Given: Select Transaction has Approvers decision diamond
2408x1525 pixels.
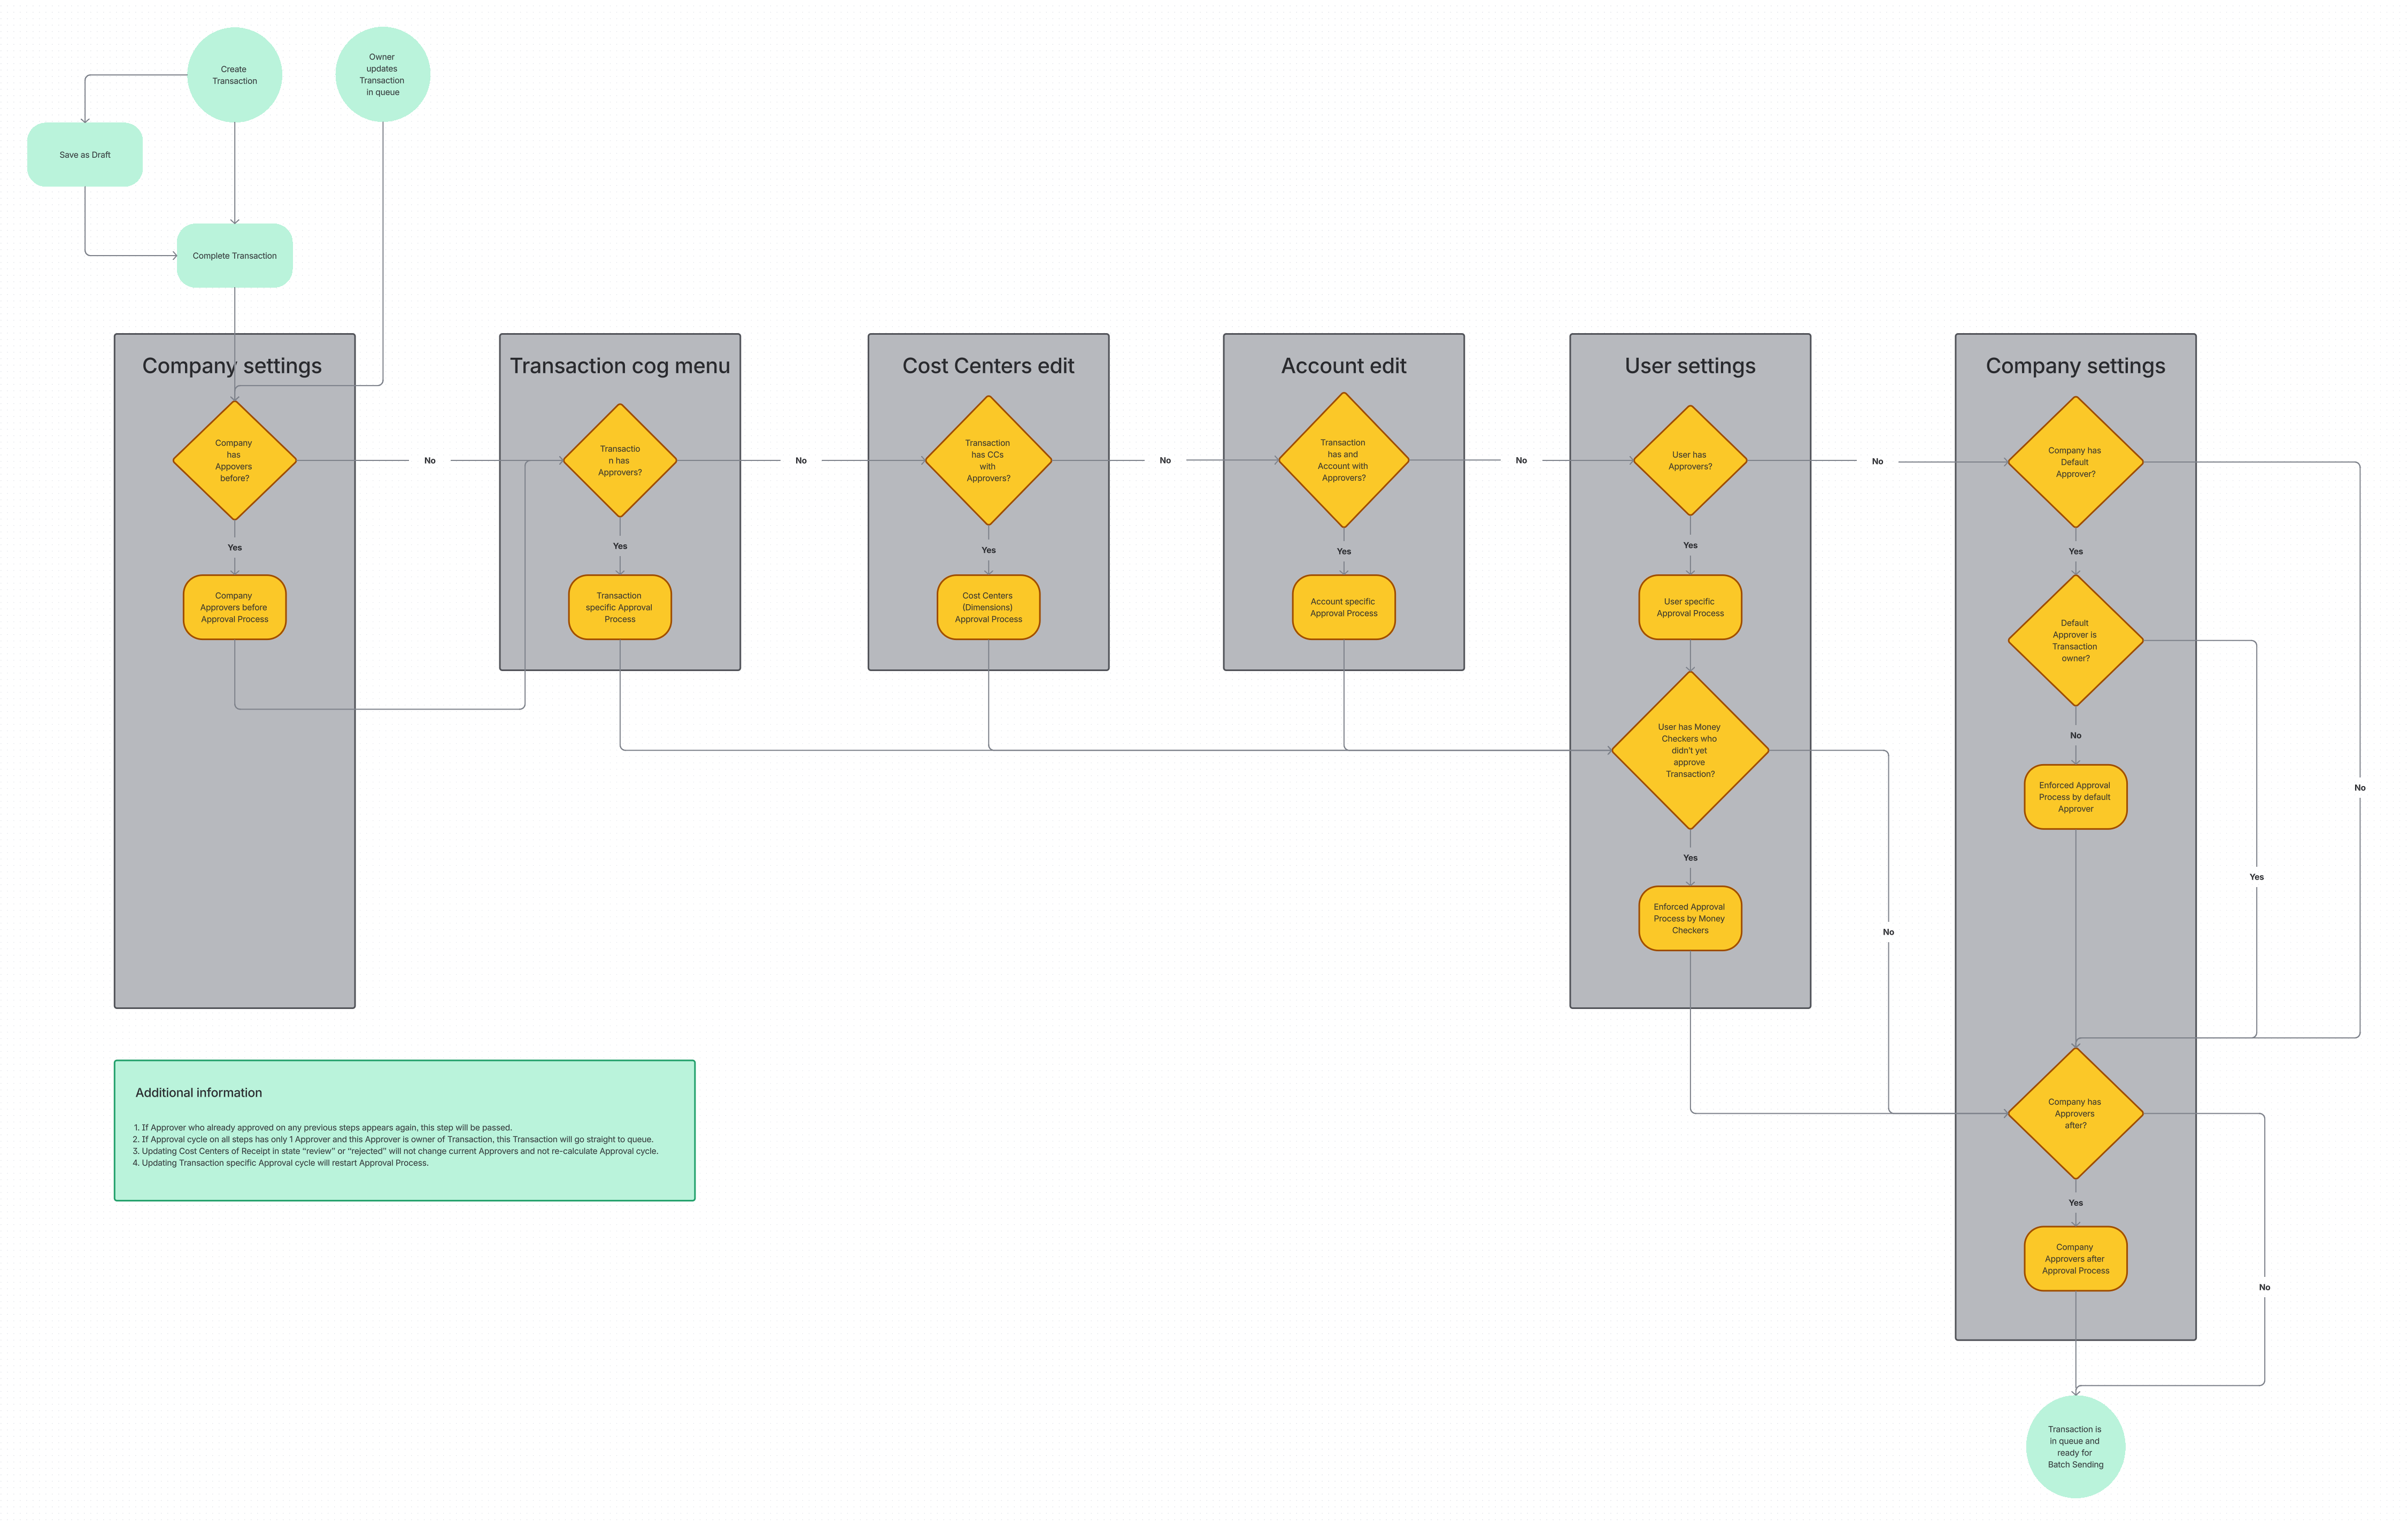Looking at the screenshot, I should click(620, 460).
